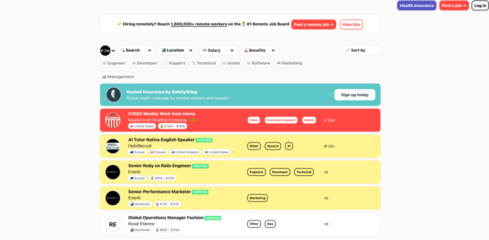This screenshot has height=240, width=489.
Task: Open Senior Ruby on Rails Engineer job
Action: coord(159,166)
